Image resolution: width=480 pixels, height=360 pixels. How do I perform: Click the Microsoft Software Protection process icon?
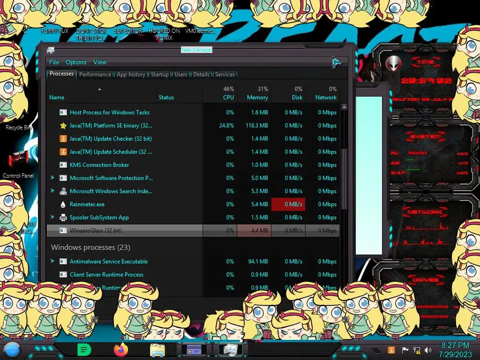pyautogui.click(x=63, y=178)
